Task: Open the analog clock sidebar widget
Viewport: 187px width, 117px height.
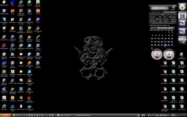Action: (x=182, y=7)
